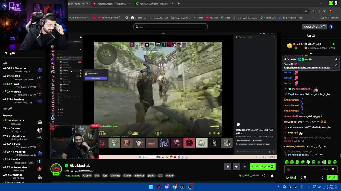Viewport: 341px width, 191px height.
Task: Collapse the pinned message chevron
Action: pyautogui.click(x=336, y=65)
